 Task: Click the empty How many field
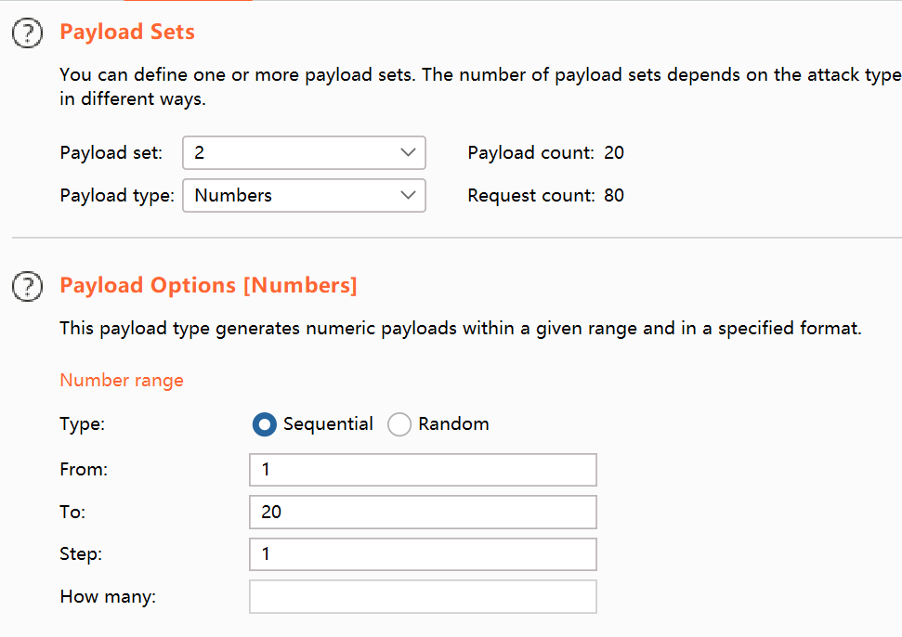pos(423,597)
